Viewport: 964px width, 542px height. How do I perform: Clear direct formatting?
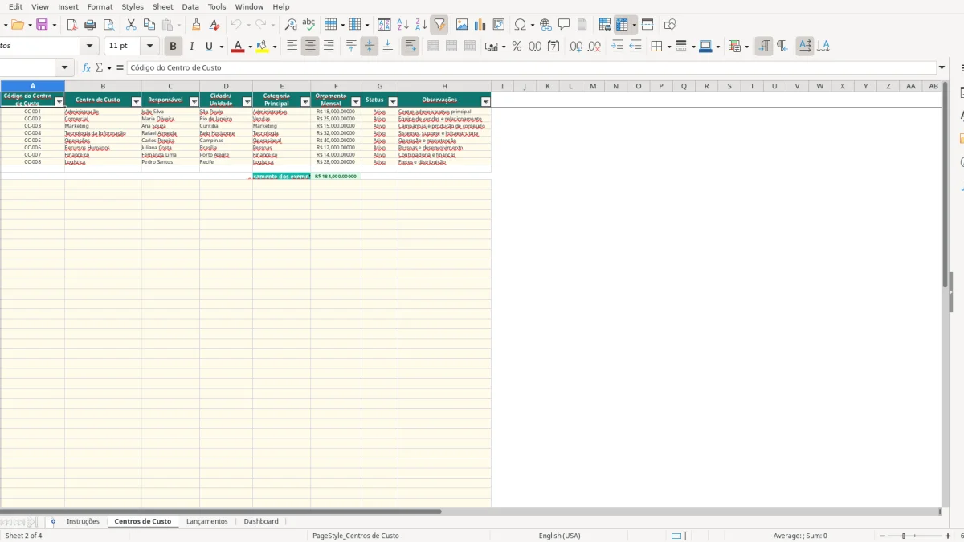pyautogui.click(x=214, y=25)
